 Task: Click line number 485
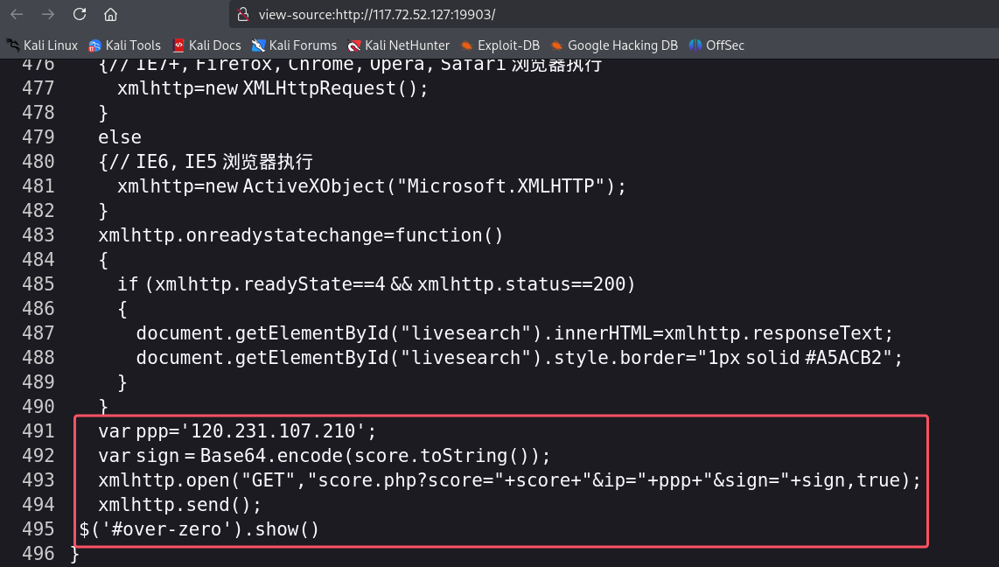(38, 284)
